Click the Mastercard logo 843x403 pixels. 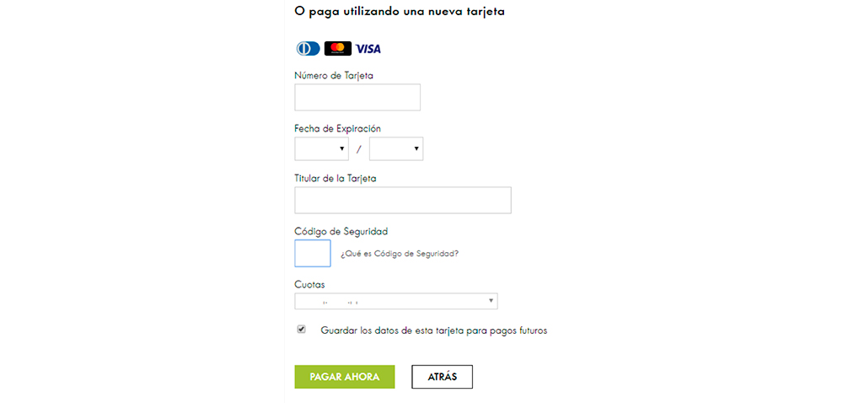tap(338, 49)
